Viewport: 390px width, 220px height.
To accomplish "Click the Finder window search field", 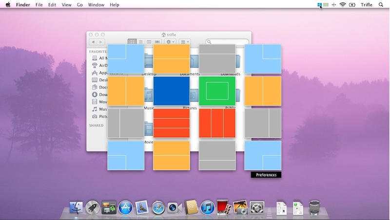I will point(227,42).
